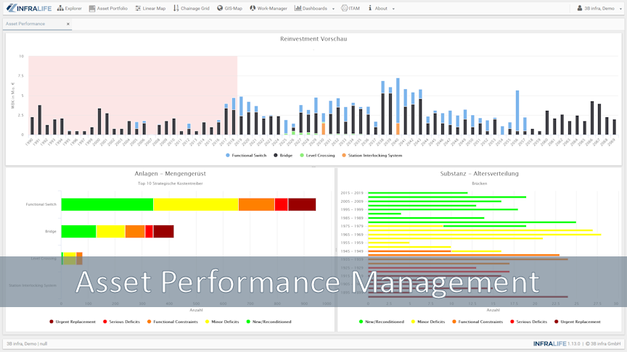Open the Work-Manager module
This screenshot has width=627, height=352.
click(269, 9)
